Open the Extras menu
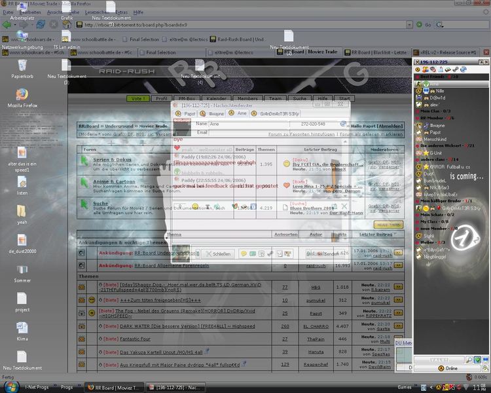The height and width of the screenshot is (393, 491). coord(122,12)
